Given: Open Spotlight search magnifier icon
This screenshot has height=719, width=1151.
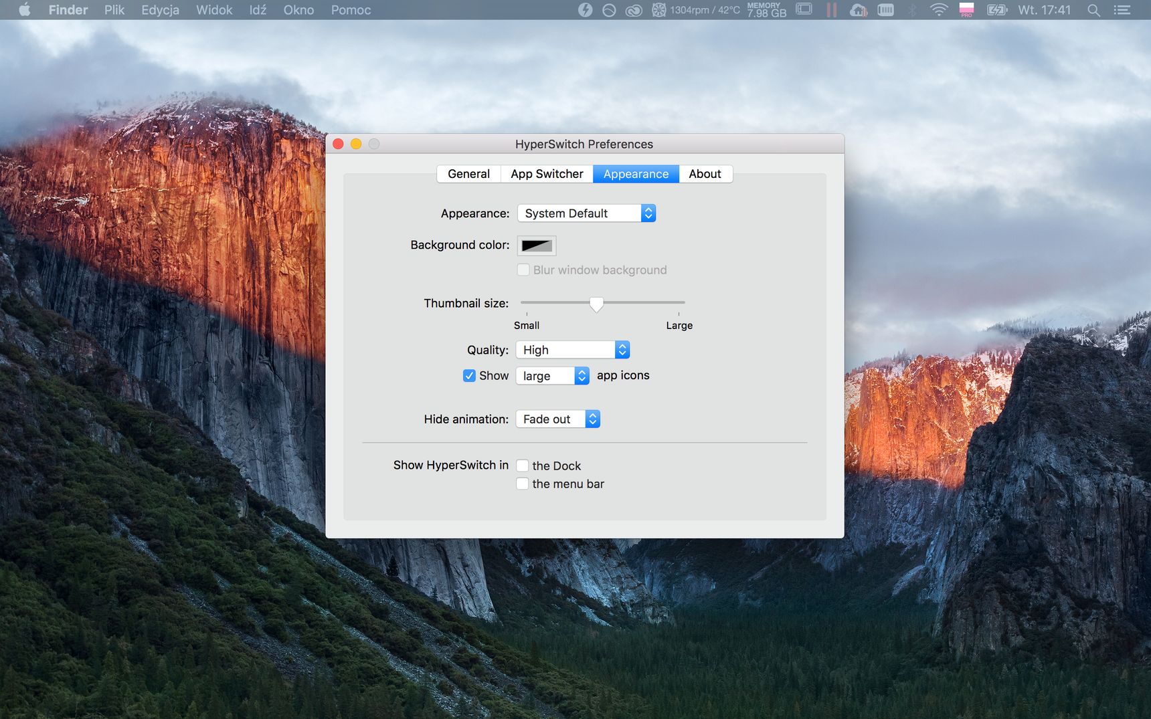Looking at the screenshot, I should coord(1093,10).
